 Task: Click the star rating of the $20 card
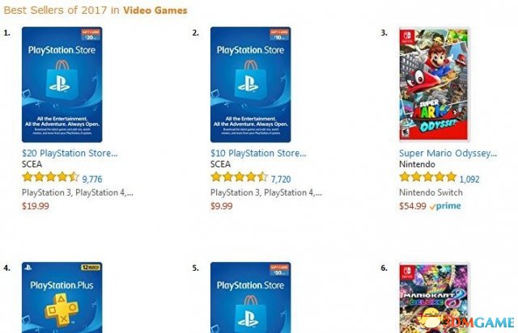click(x=50, y=178)
